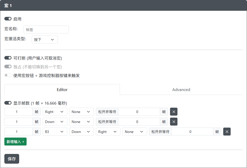Expand the second row's Down button dropdown
The height and width of the screenshot is (168, 247).
(55, 122)
